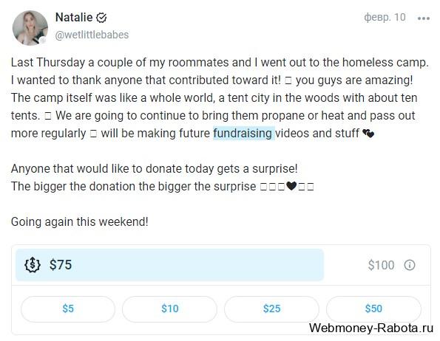Choose the $25 donation amount
Viewport: 440px width, 341px height.
click(271, 309)
